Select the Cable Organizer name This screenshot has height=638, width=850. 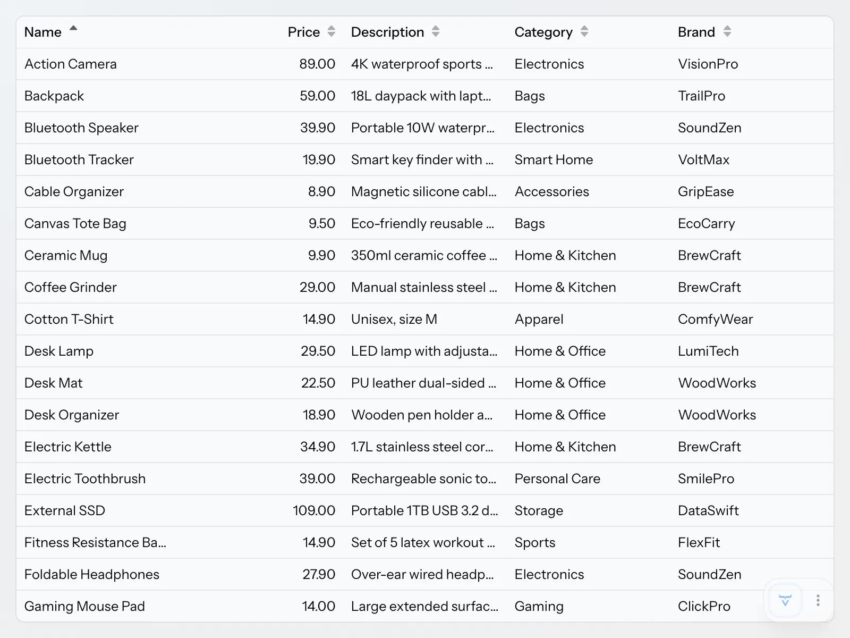74,191
